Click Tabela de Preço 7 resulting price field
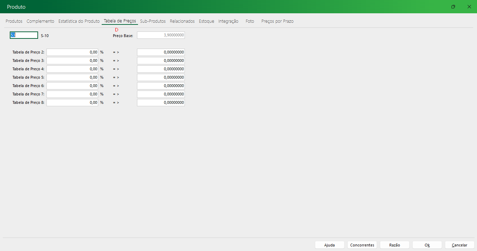The width and height of the screenshot is (477, 251). pyautogui.click(x=161, y=94)
